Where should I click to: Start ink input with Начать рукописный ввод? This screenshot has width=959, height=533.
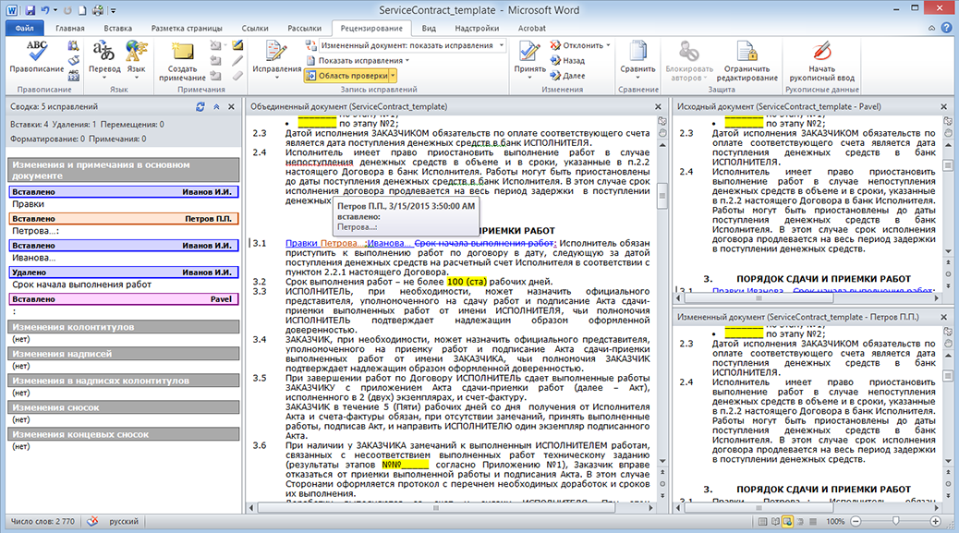click(819, 55)
